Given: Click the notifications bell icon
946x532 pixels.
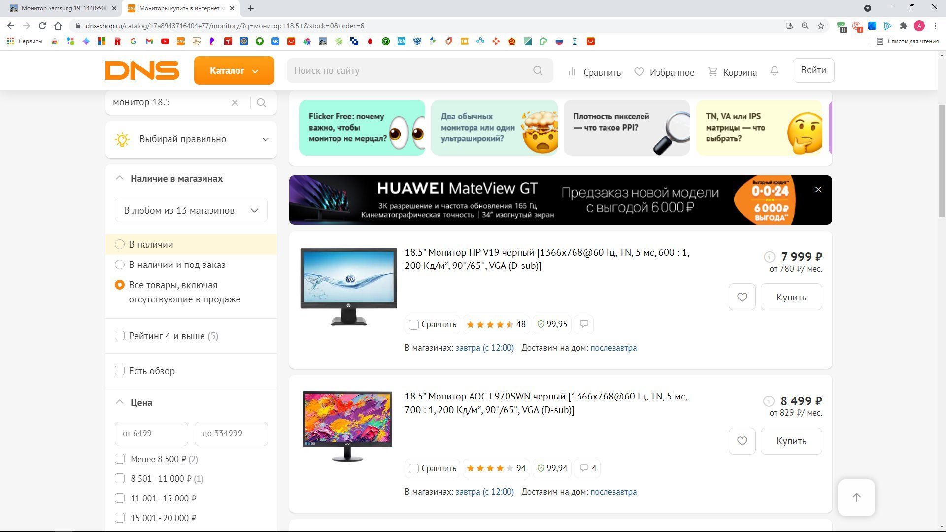Looking at the screenshot, I should 775,71.
